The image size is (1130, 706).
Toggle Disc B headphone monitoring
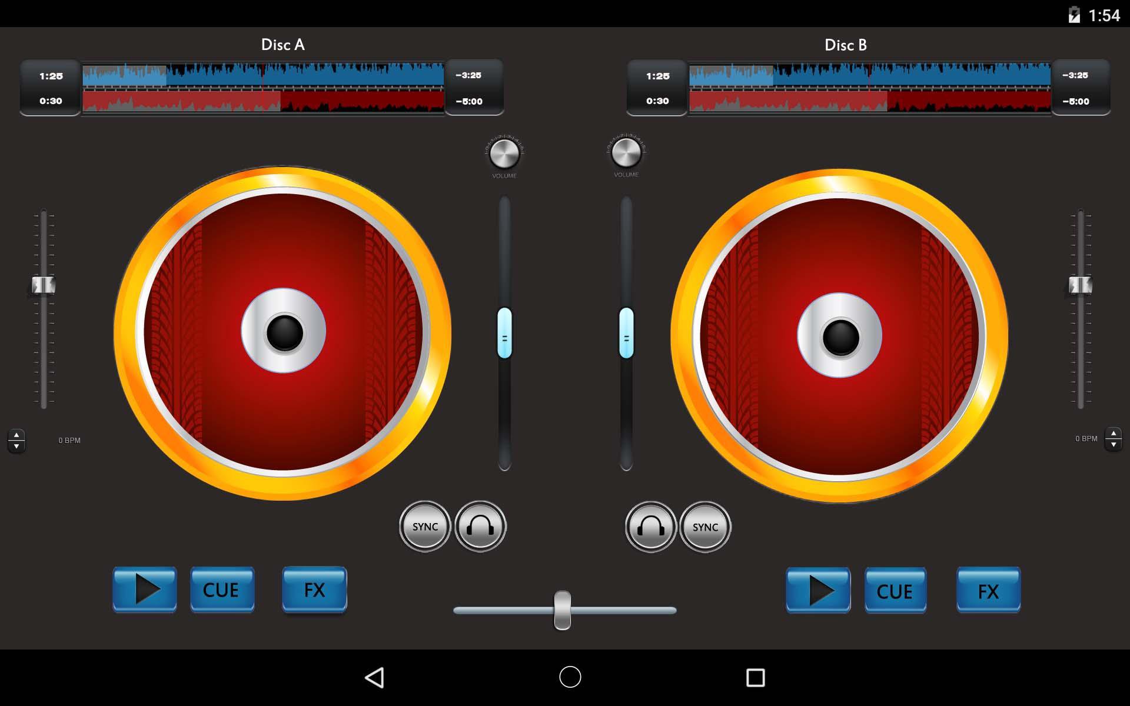[650, 526]
